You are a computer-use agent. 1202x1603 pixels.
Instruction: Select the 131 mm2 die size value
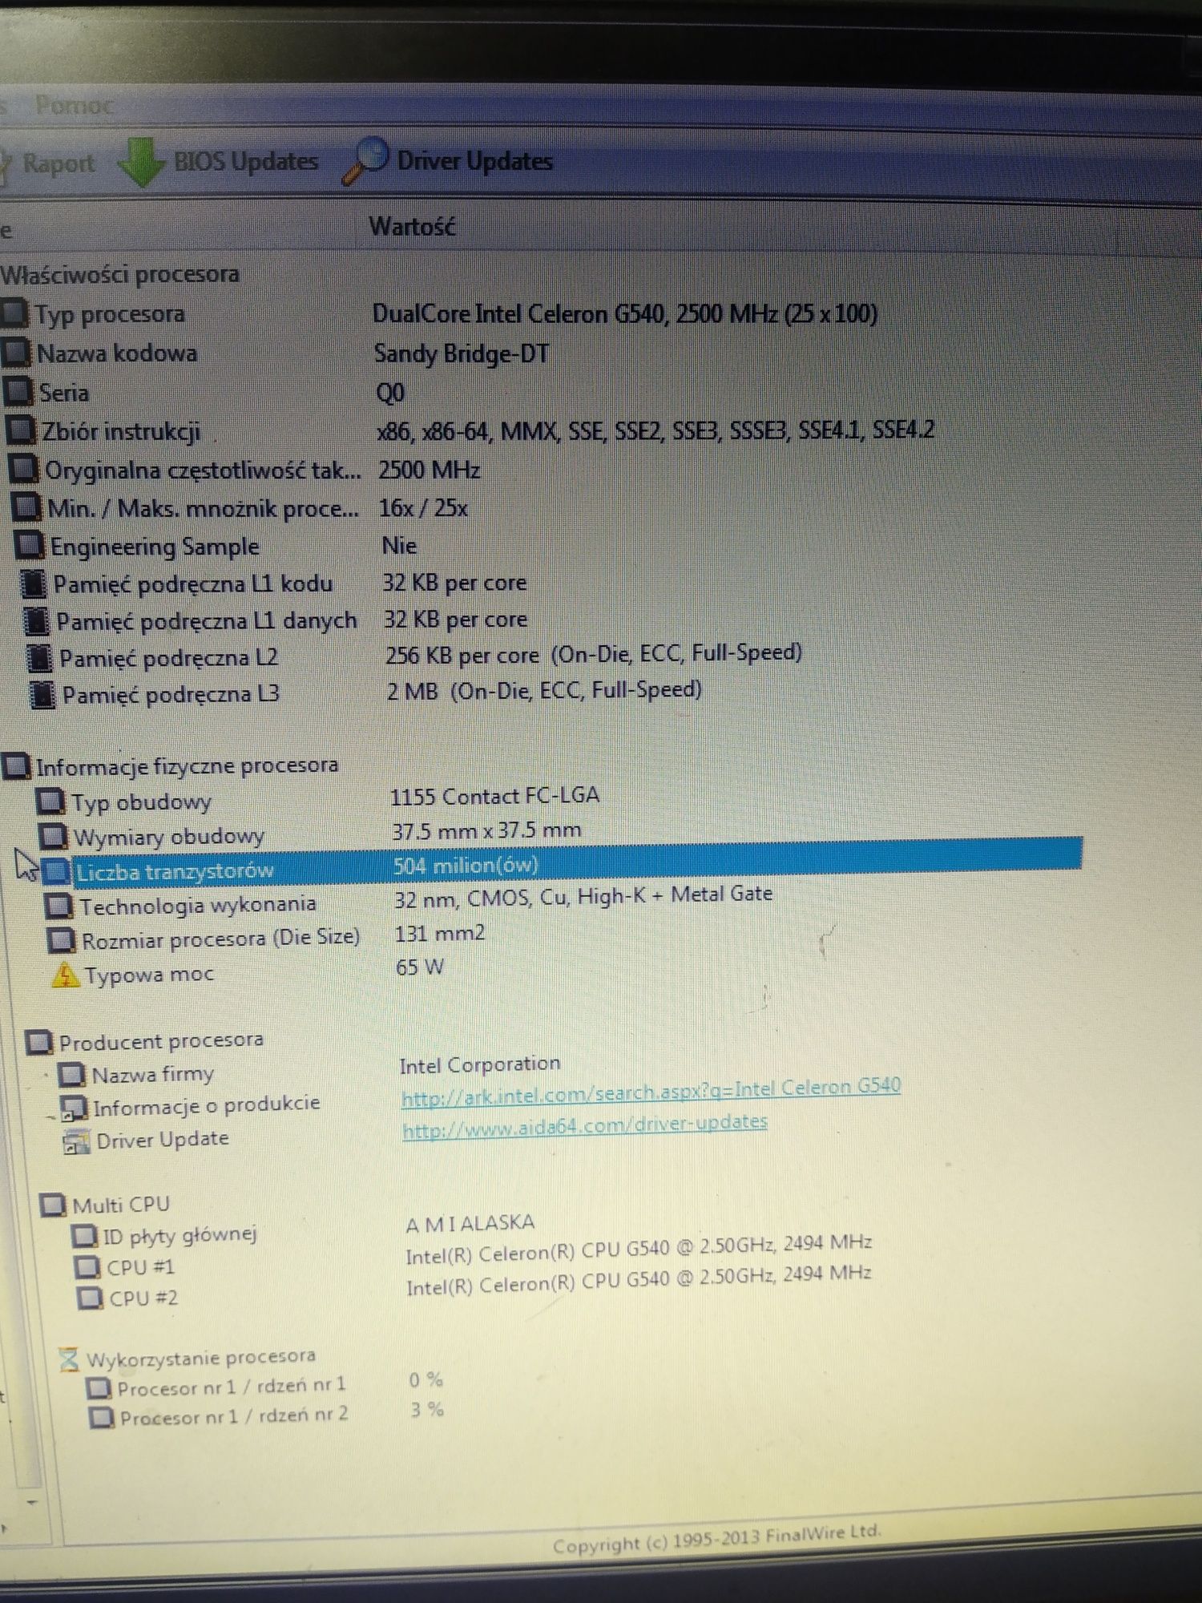(x=440, y=934)
